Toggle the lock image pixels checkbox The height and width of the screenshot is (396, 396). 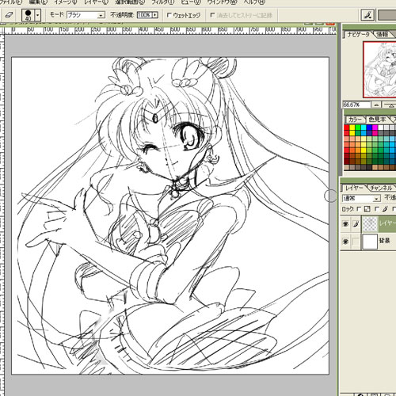(377, 209)
